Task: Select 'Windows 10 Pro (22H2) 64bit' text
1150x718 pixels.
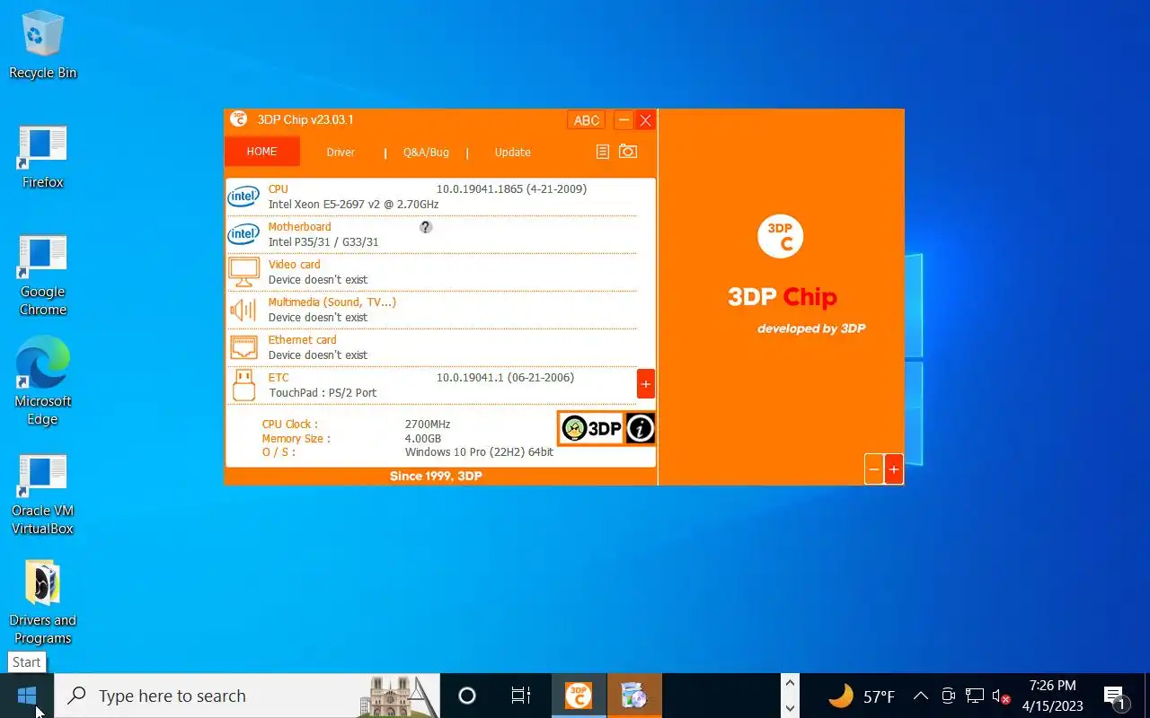Action: pos(479,452)
